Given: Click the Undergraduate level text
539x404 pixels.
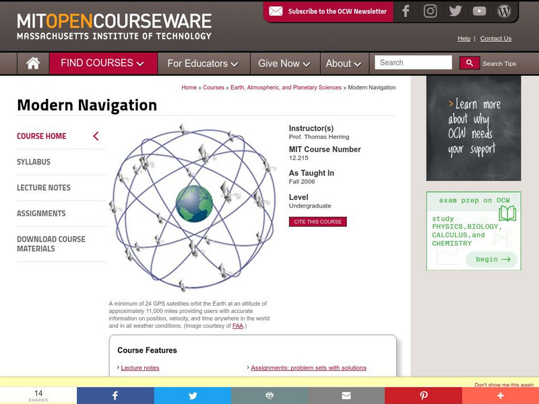Looking at the screenshot, I should pos(310,206).
